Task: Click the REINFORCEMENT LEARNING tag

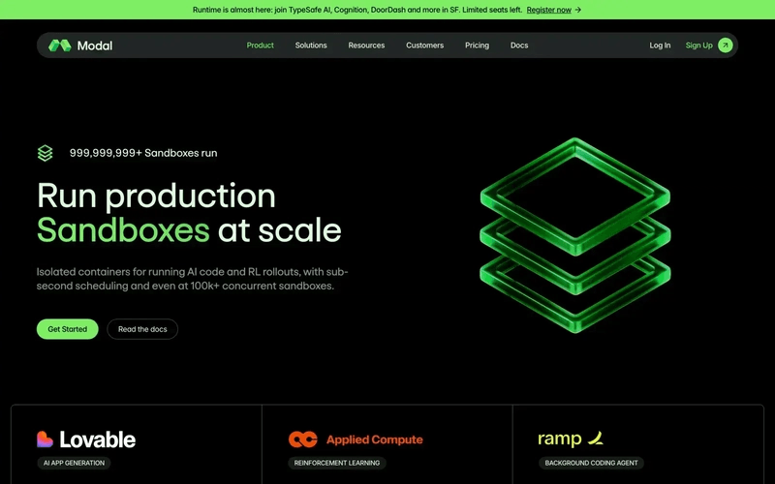Action: pyautogui.click(x=337, y=463)
